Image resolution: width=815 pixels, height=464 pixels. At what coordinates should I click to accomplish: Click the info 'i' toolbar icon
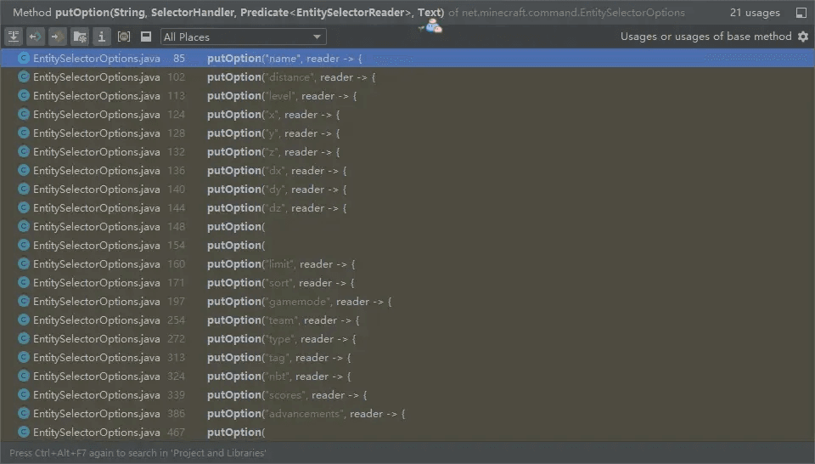tap(101, 37)
